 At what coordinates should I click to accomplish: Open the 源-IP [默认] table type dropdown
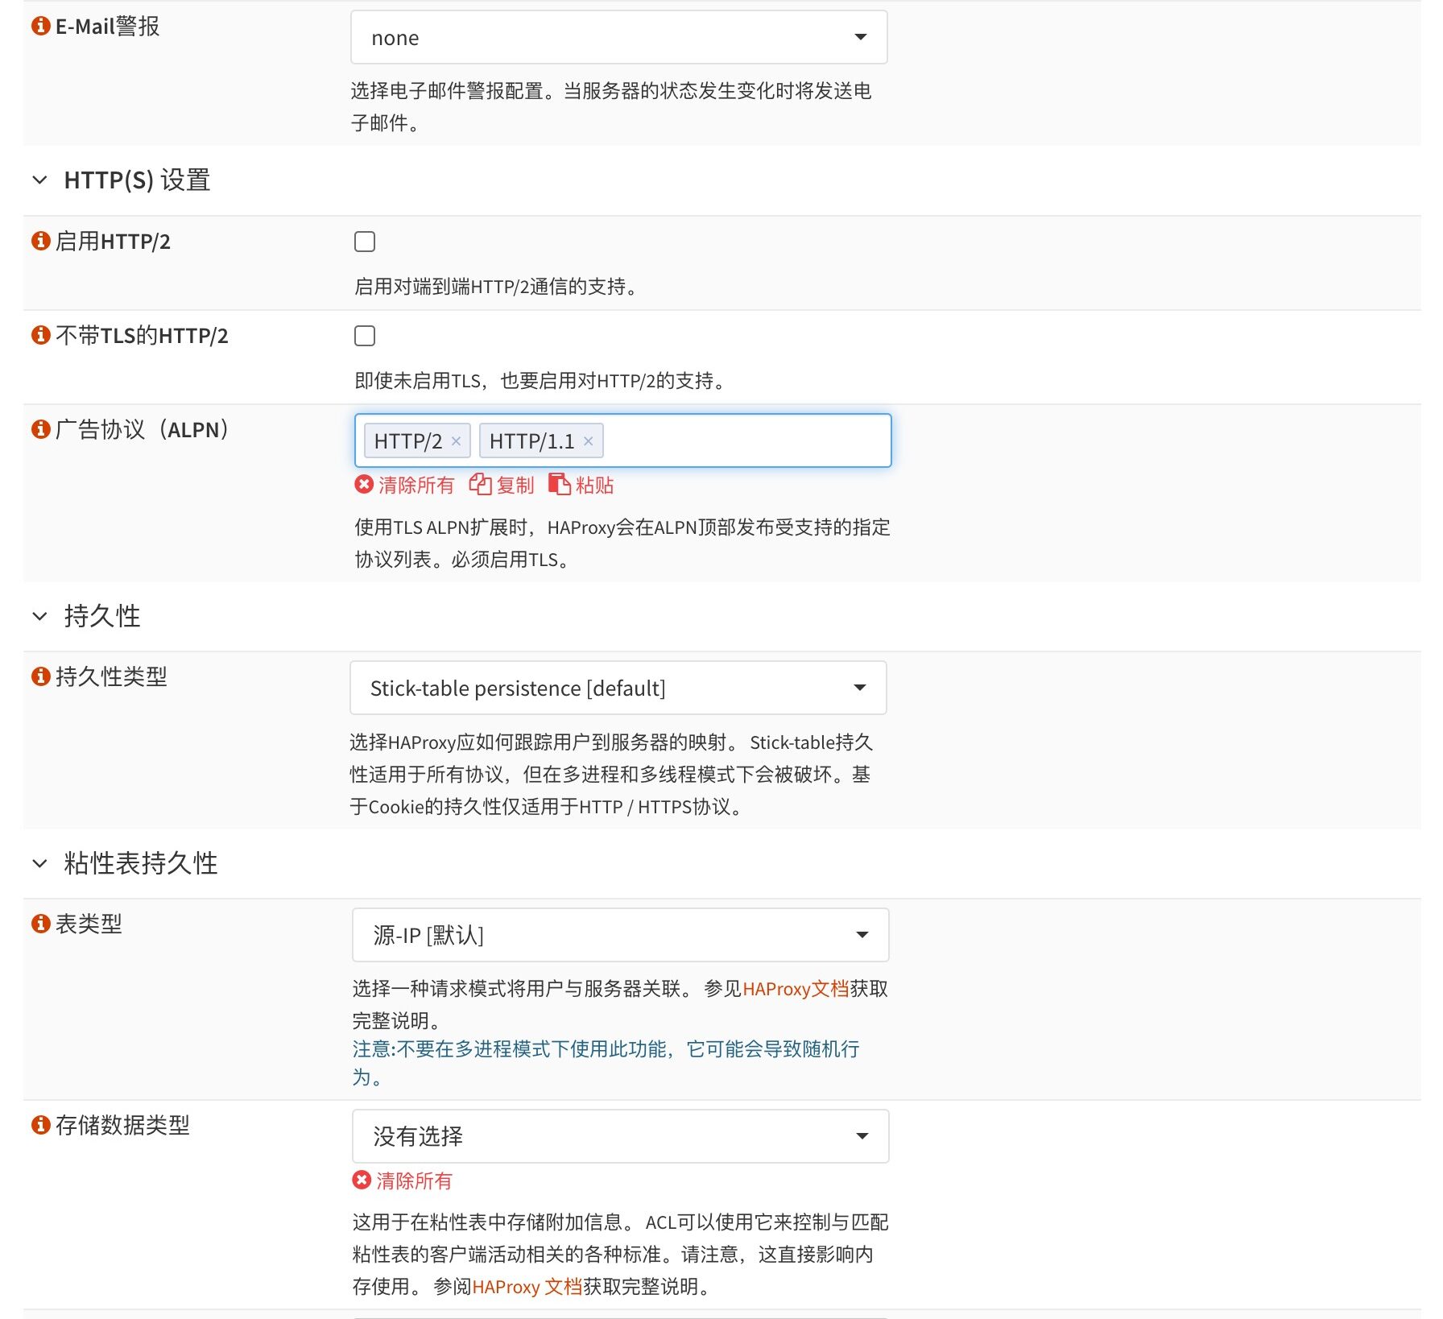coord(620,935)
